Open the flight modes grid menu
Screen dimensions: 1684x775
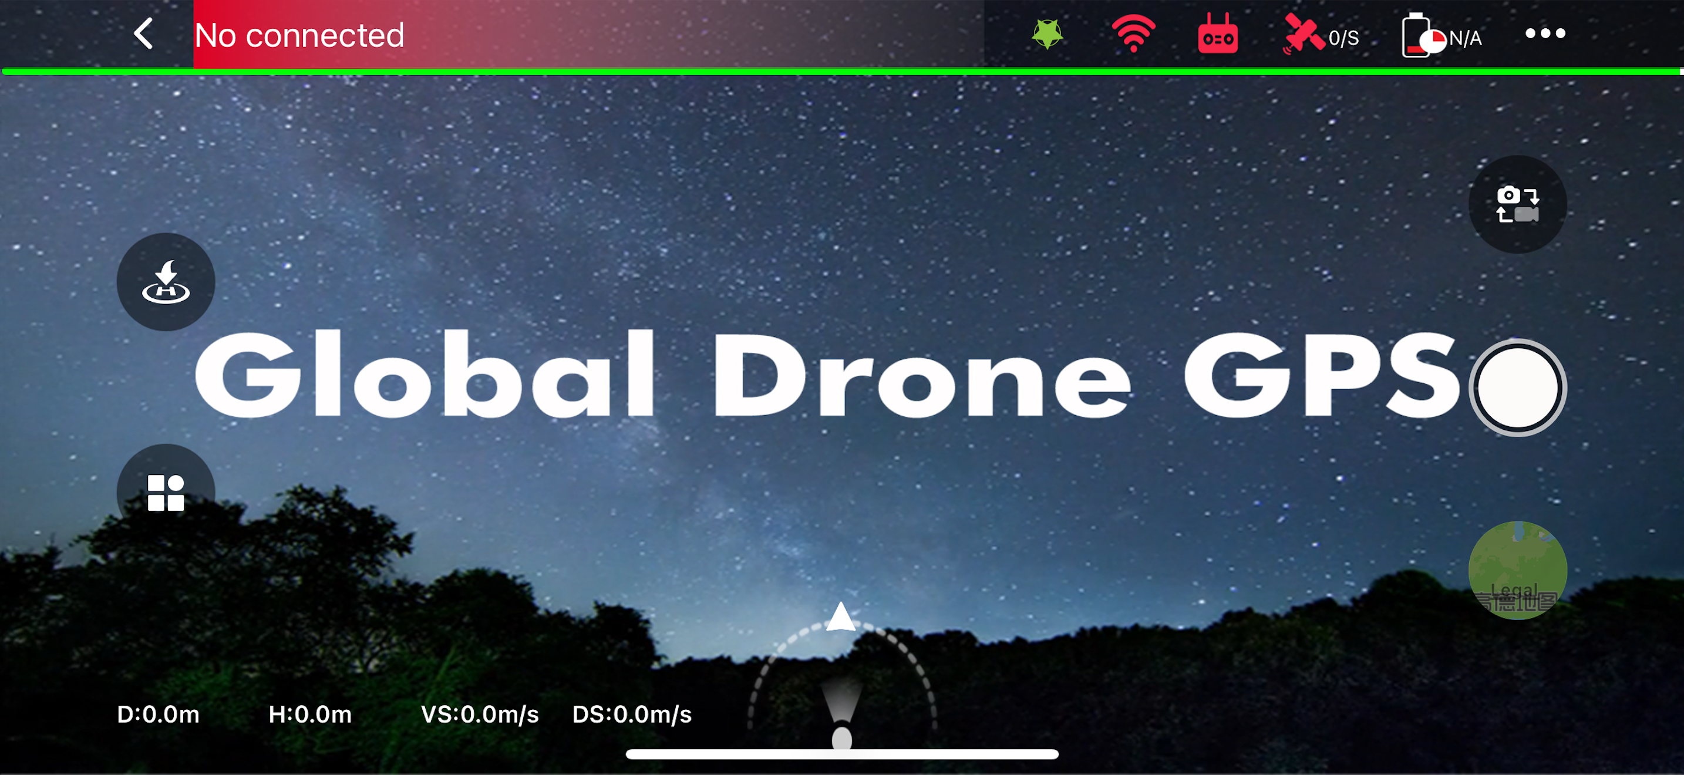tap(166, 493)
